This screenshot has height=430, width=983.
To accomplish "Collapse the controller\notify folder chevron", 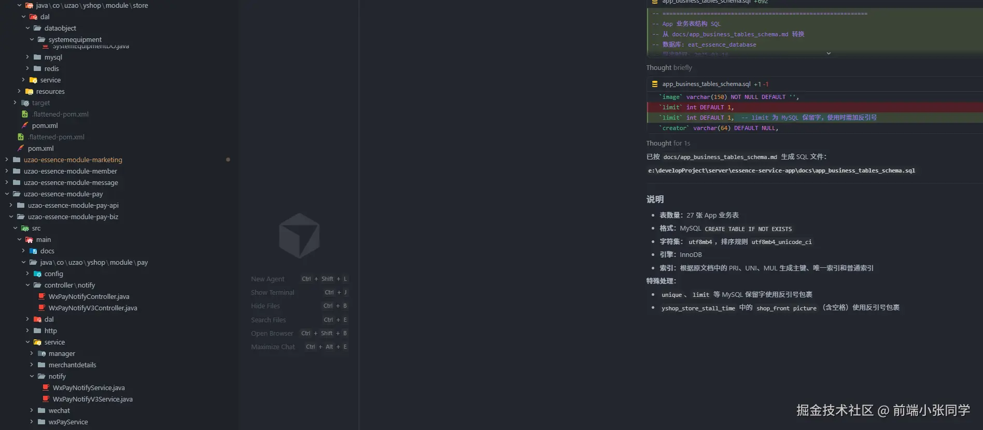I will pos(27,285).
